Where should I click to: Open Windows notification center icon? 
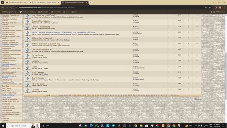[223, 126]
